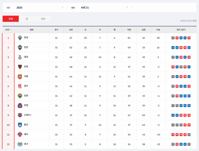Image resolution: width=199 pixels, height=151 pixels.
Task: Click 안양's last recent-match result badge
Action: [x=189, y=106]
